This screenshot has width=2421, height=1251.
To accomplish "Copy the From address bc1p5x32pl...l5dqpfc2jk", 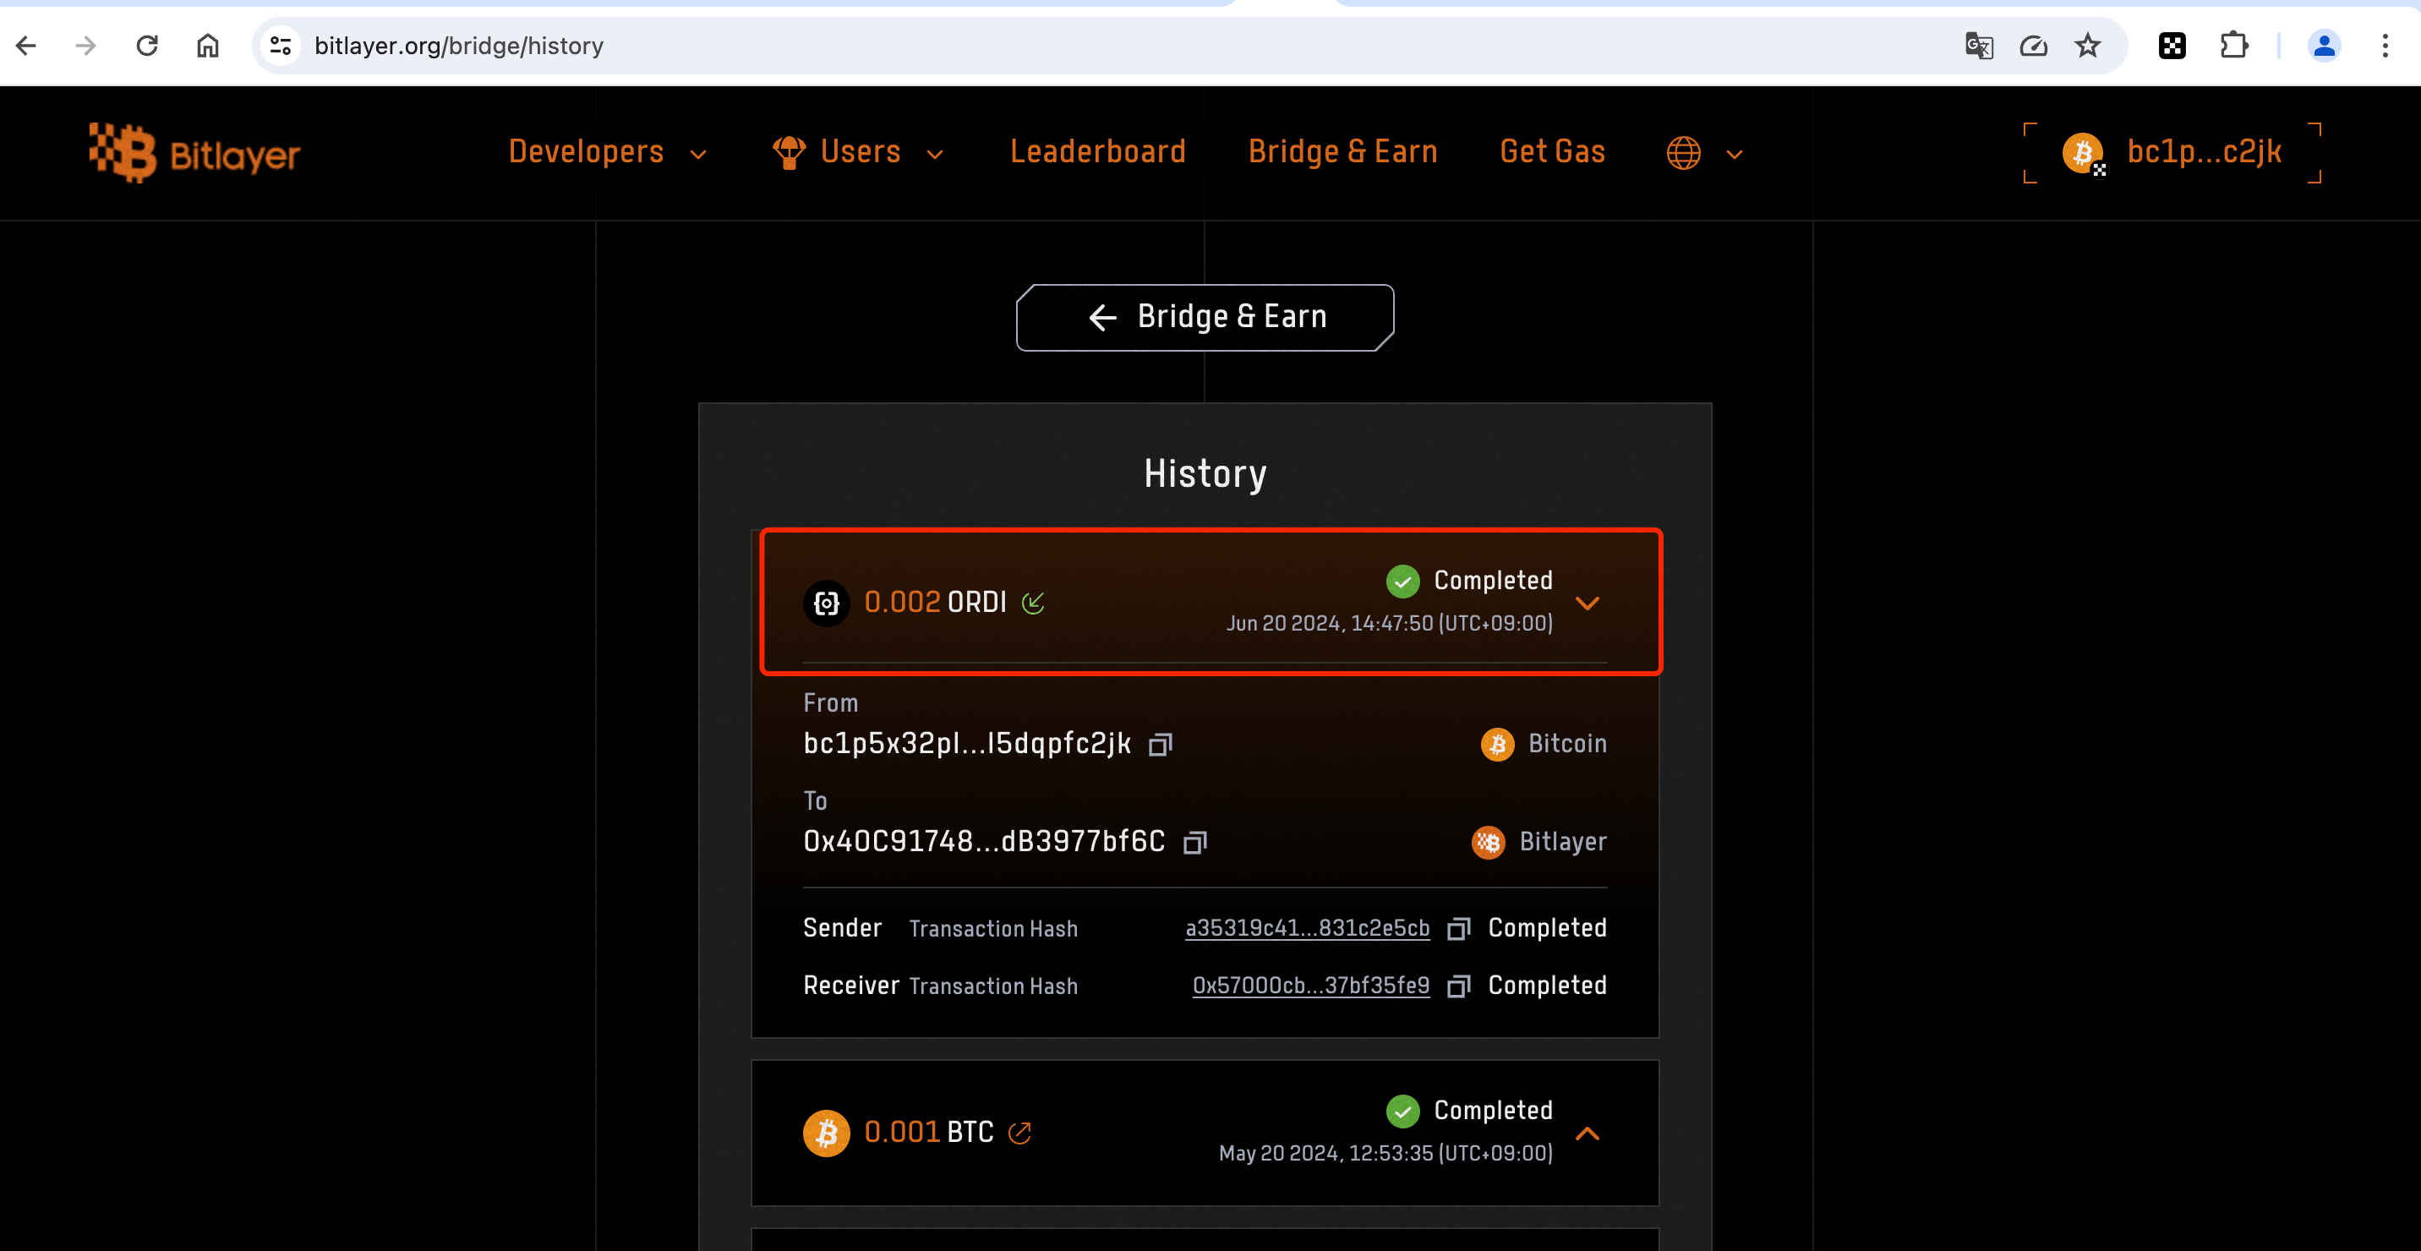I will click(1161, 745).
